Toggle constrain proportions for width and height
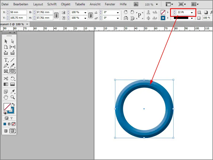This screenshot has width=213, height=160. pyautogui.click(x=56, y=15)
